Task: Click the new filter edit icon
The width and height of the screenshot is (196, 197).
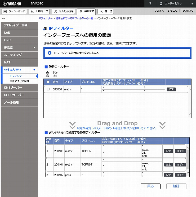Action: click(x=55, y=74)
